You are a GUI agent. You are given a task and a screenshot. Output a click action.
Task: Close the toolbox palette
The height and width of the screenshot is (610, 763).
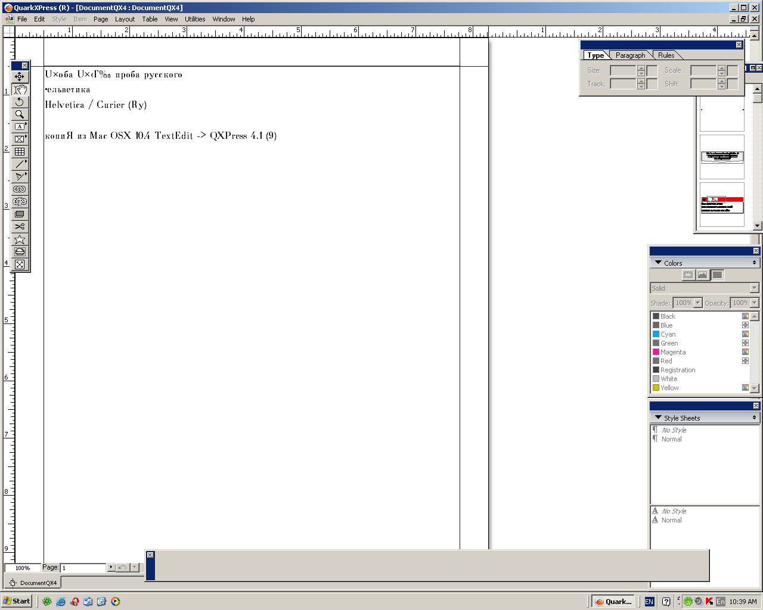(x=24, y=66)
